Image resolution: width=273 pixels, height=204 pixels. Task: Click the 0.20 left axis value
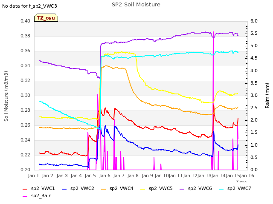pyautogui.click(x=25, y=170)
